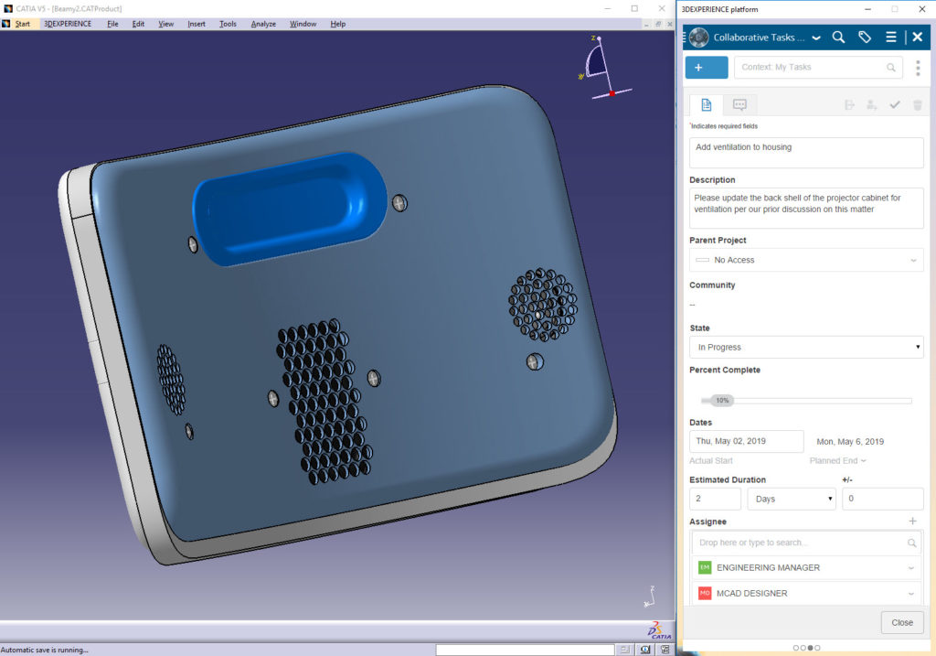Screen dimensions: 936x656
Task: Click into the Description text box
Action: coord(806,208)
